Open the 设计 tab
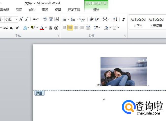This screenshot has width=166, height=121. point(96,10)
